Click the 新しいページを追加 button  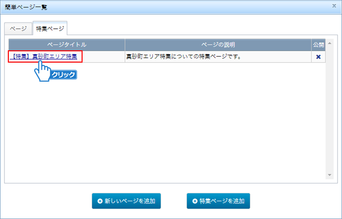coord(126,201)
